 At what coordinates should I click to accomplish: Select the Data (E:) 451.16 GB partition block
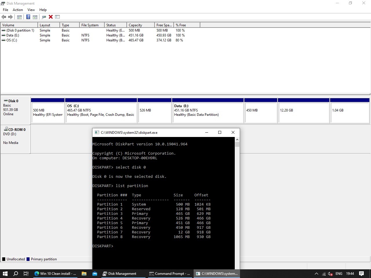(208, 111)
